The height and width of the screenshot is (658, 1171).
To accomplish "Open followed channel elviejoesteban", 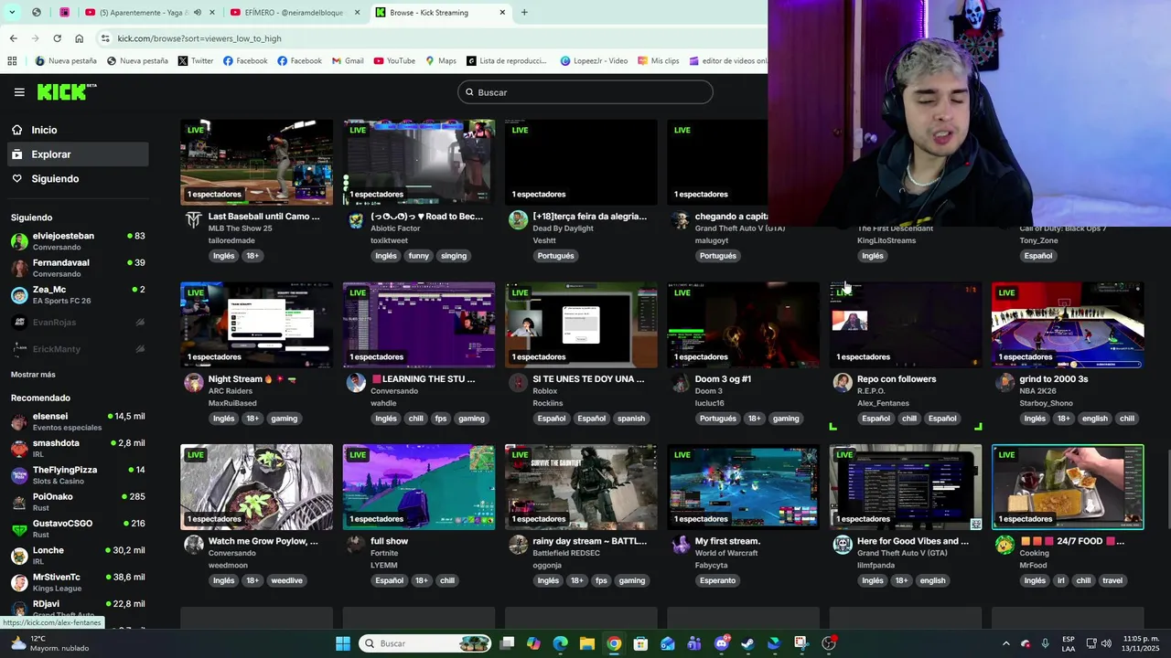I will coord(78,241).
